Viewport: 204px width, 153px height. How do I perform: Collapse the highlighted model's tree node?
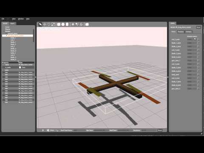6,36
